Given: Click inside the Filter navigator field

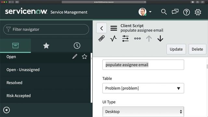Looking at the screenshot, I should click(46, 29).
